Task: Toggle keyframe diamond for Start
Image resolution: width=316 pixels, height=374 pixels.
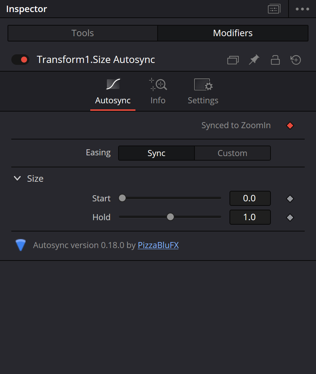Action: (290, 198)
